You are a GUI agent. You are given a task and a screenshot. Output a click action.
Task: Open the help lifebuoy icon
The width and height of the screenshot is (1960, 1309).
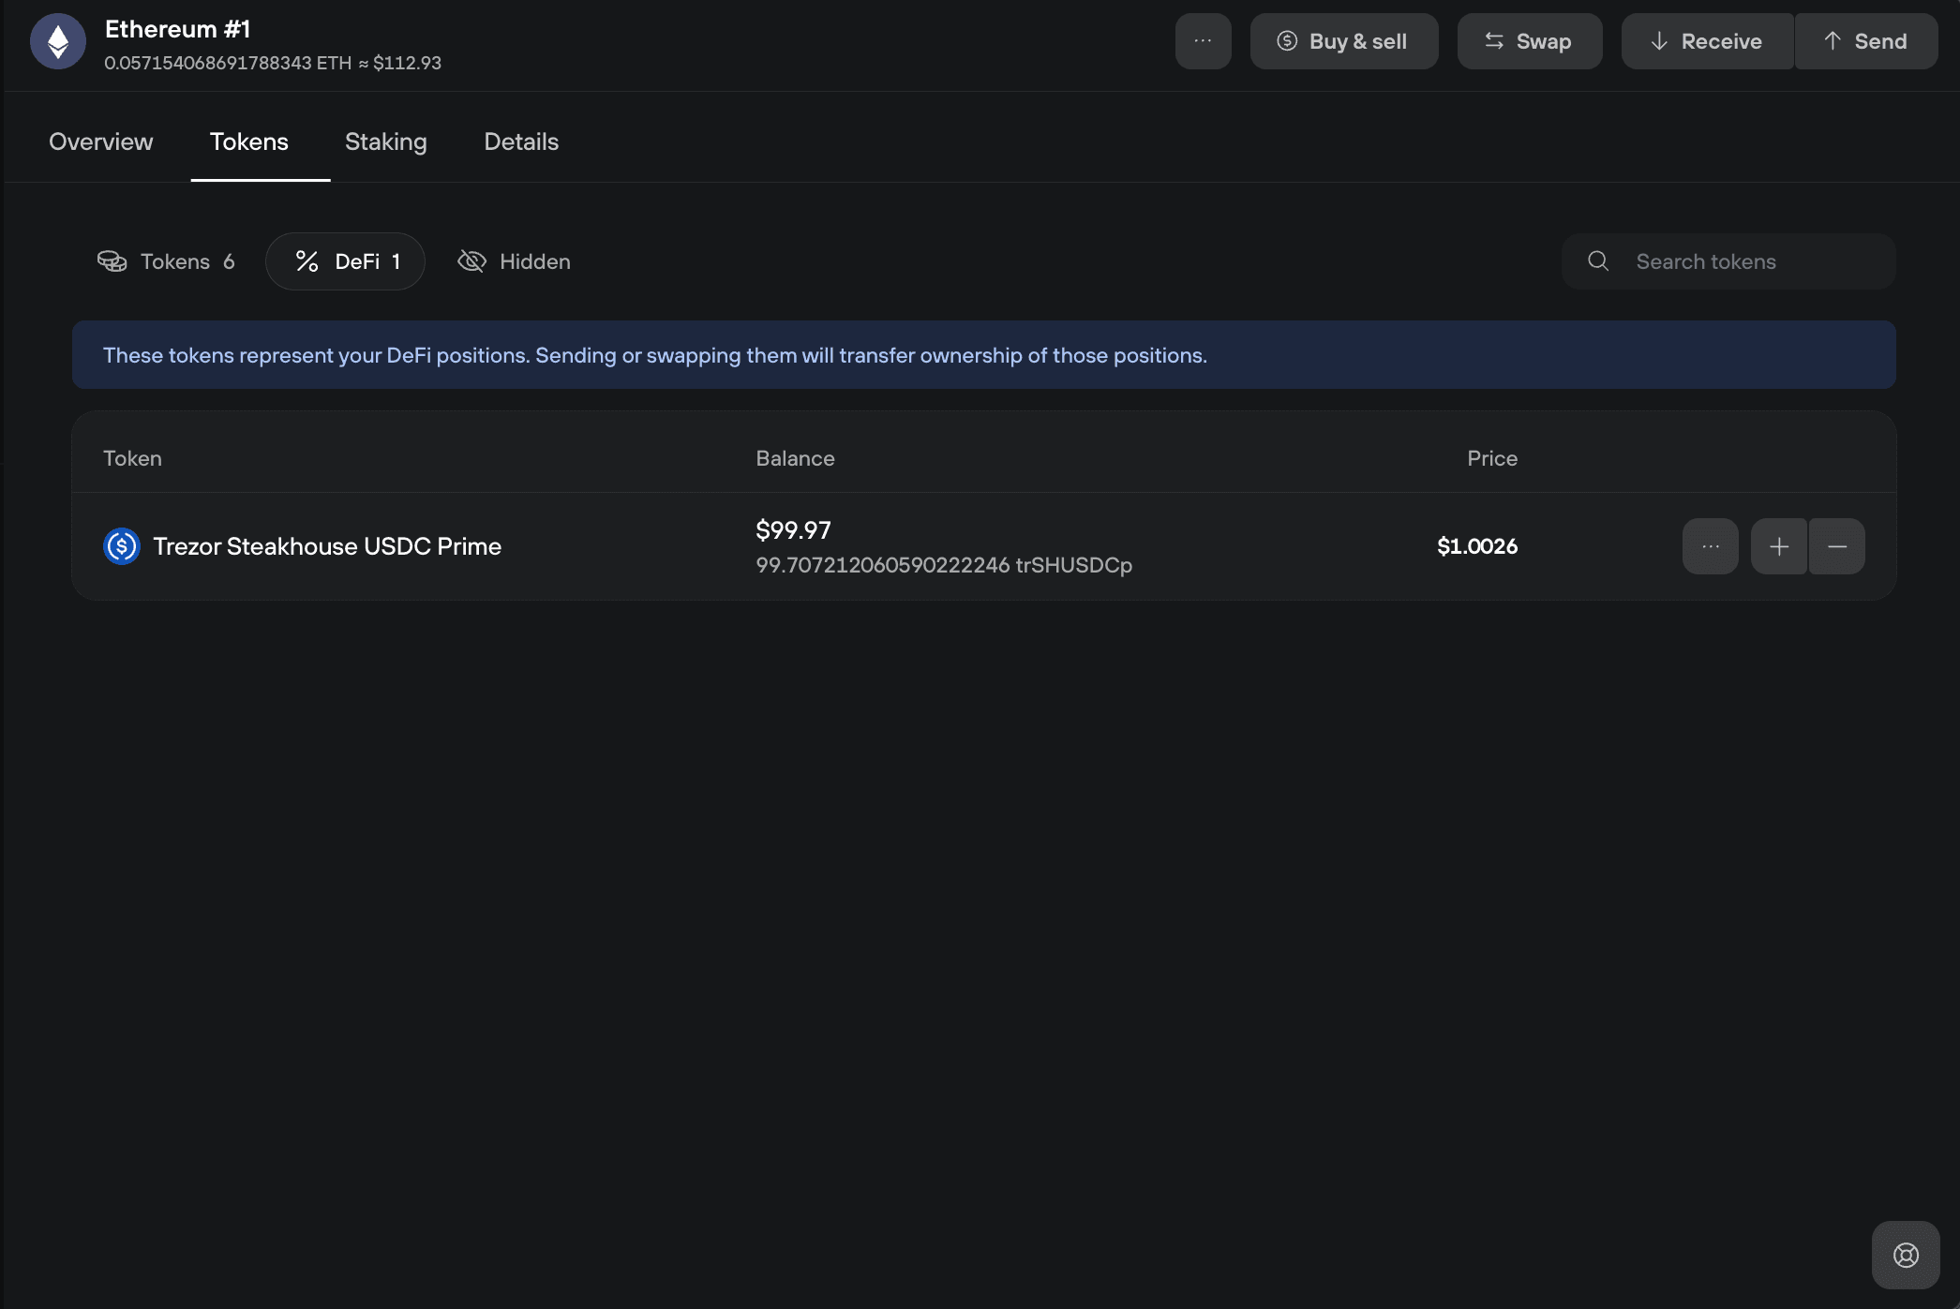pyautogui.click(x=1906, y=1255)
